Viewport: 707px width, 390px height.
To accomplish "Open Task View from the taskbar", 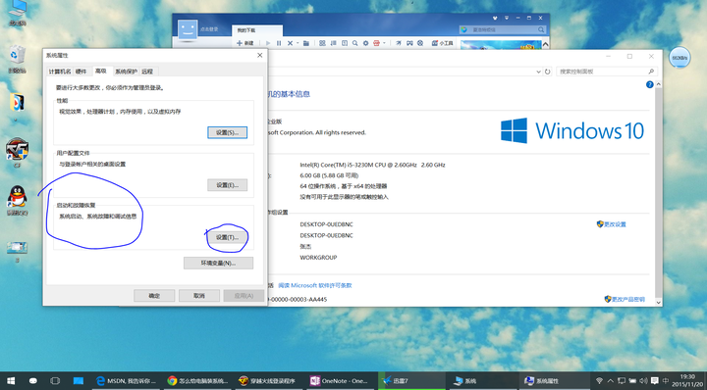I will point(55,381).
